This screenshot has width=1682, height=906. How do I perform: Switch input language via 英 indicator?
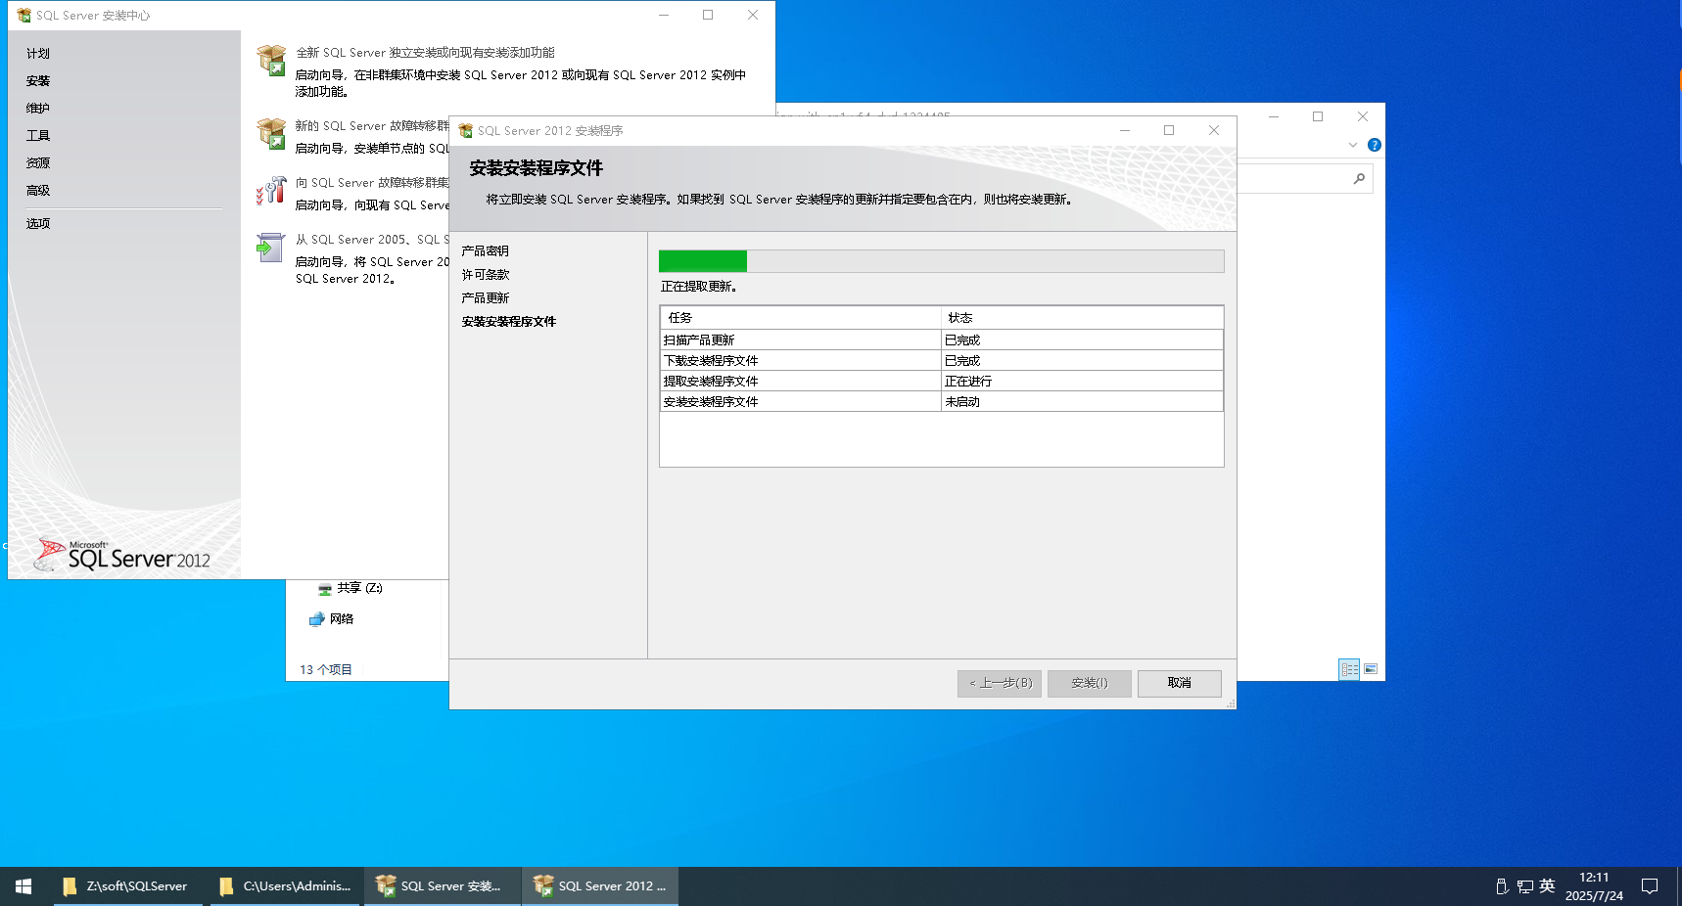[x=1547, y=885]
